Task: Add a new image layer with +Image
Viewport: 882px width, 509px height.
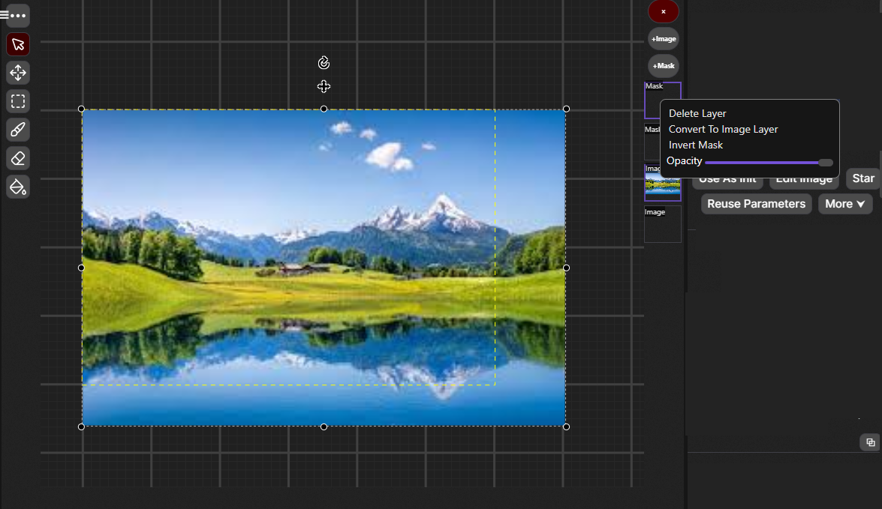Action: pos(663,39)
